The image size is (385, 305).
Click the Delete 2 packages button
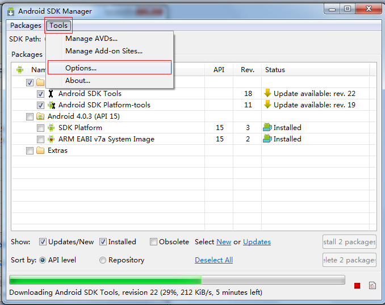[x=349, y=260]
